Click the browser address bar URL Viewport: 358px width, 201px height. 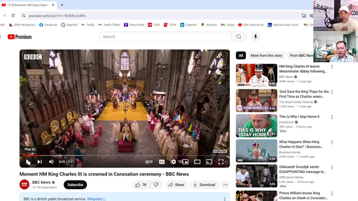coord(57,16)
